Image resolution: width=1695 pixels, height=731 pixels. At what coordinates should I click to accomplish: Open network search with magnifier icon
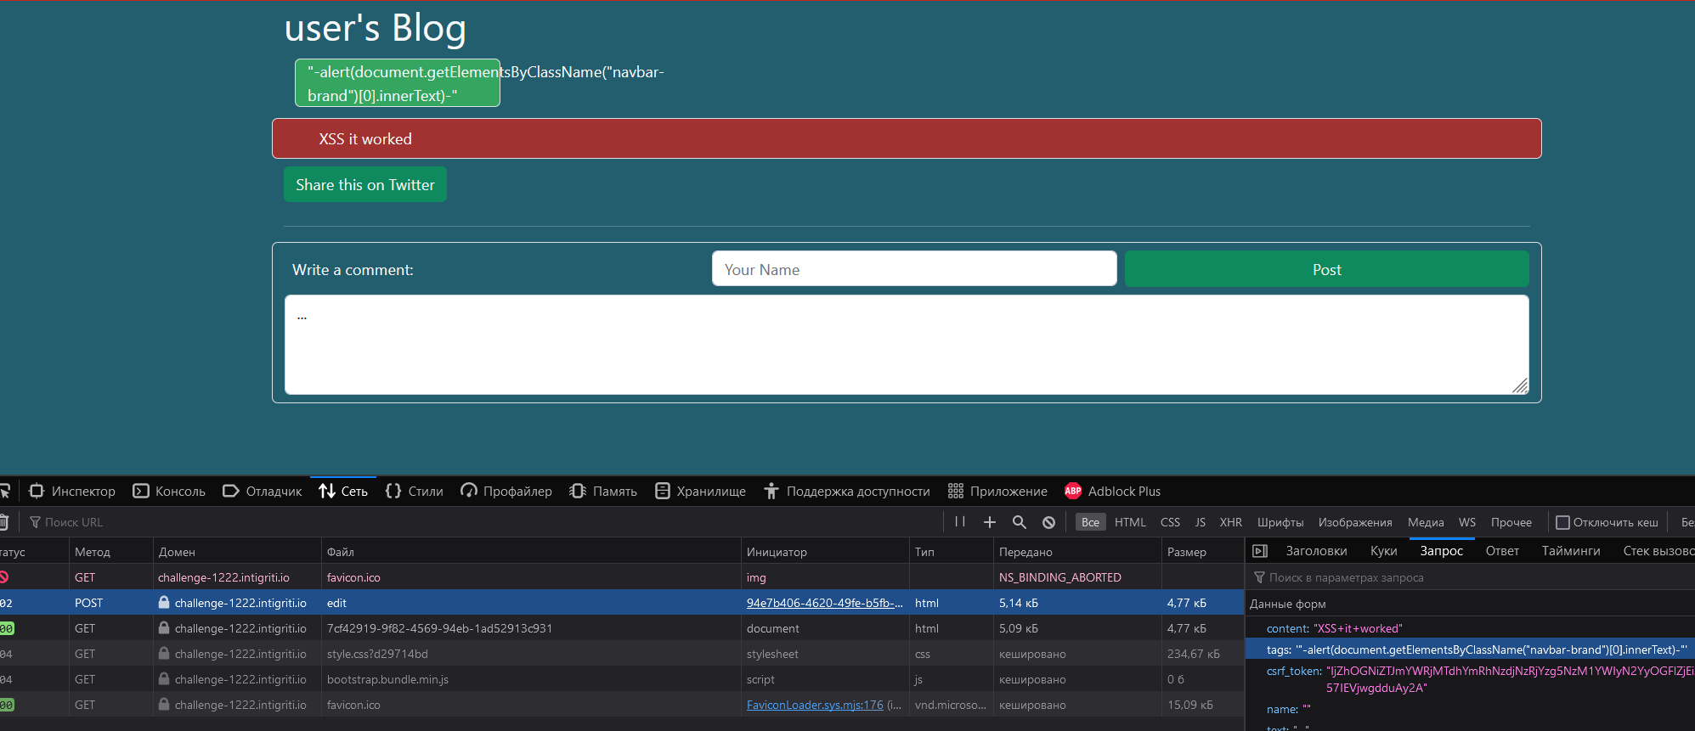point(1020,522)
